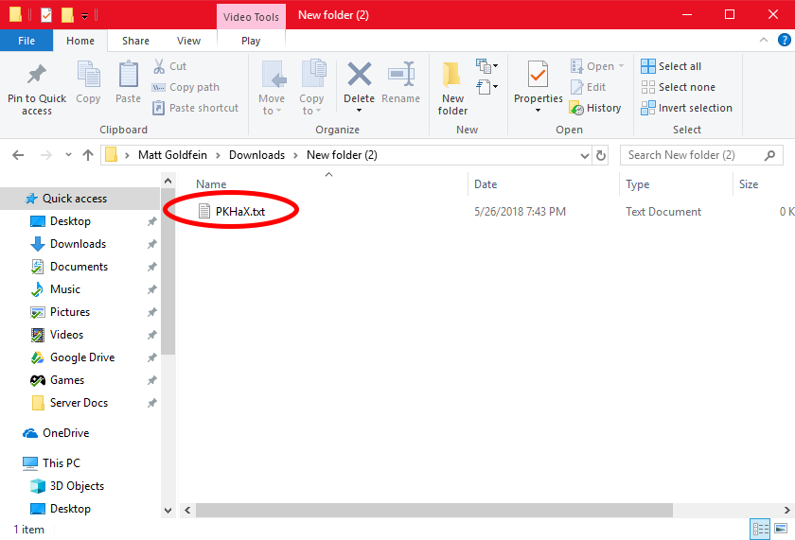Click Select all in the ribbon
The image size is (795, 540).
point(671,66)
